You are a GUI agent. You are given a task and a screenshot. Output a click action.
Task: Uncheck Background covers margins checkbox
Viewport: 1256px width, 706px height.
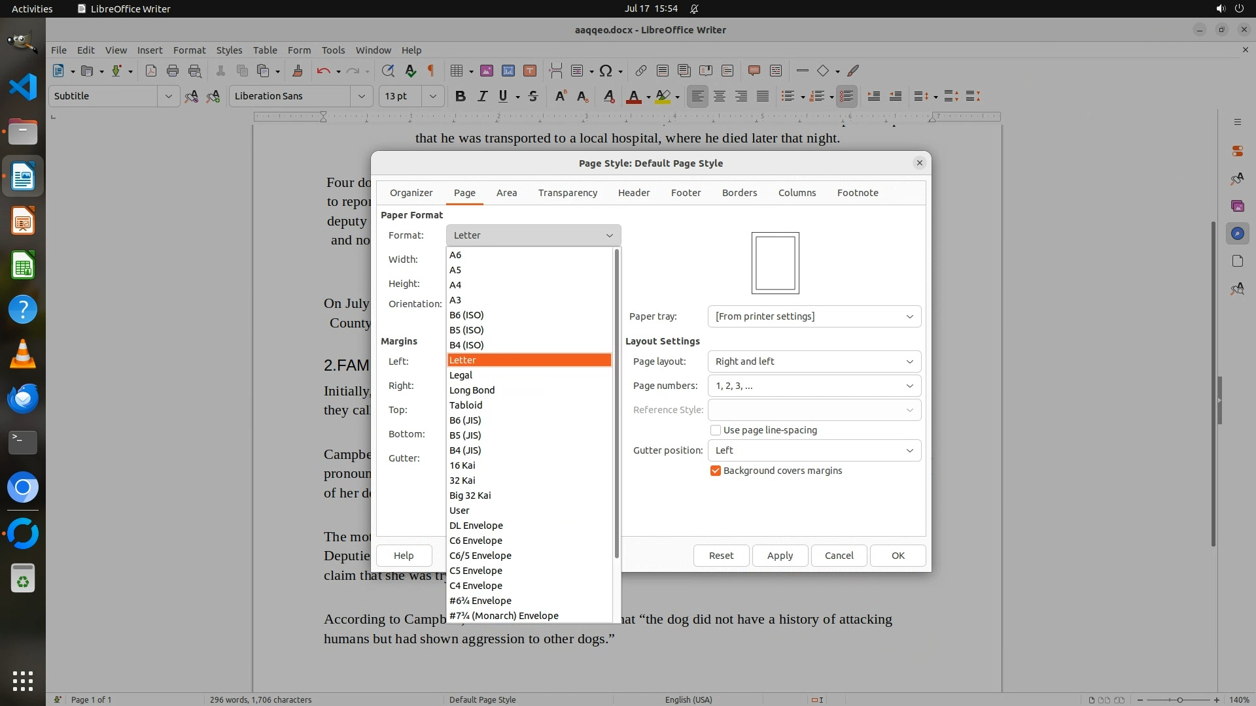pyautogui.click(x=716, y=471)
